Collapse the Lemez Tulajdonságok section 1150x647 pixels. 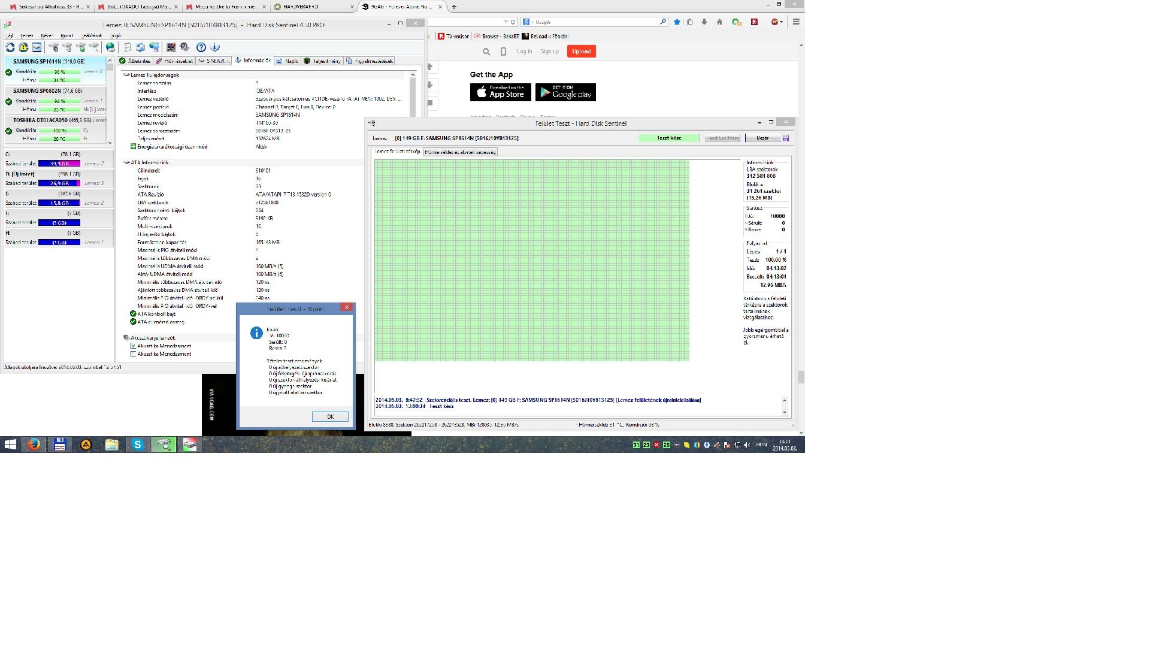tap(126, 75)
